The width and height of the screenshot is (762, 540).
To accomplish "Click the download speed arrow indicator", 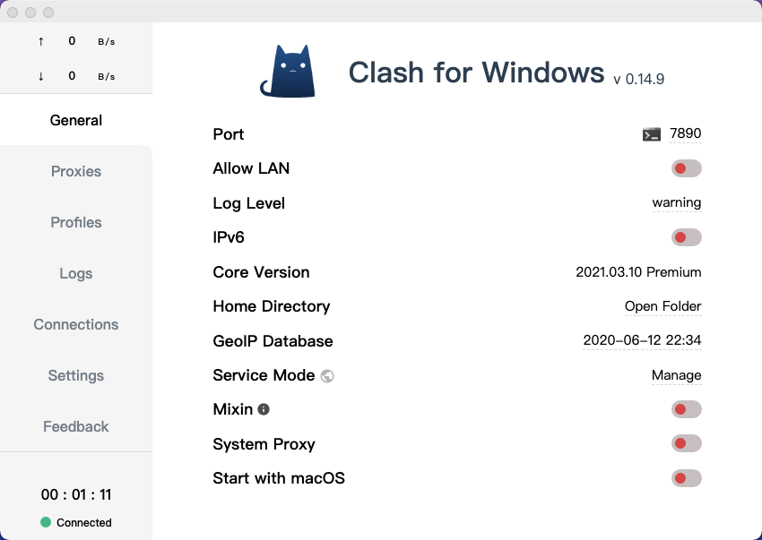I will (40, 76).
